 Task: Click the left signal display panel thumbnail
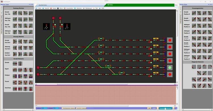tap(46, 26)
